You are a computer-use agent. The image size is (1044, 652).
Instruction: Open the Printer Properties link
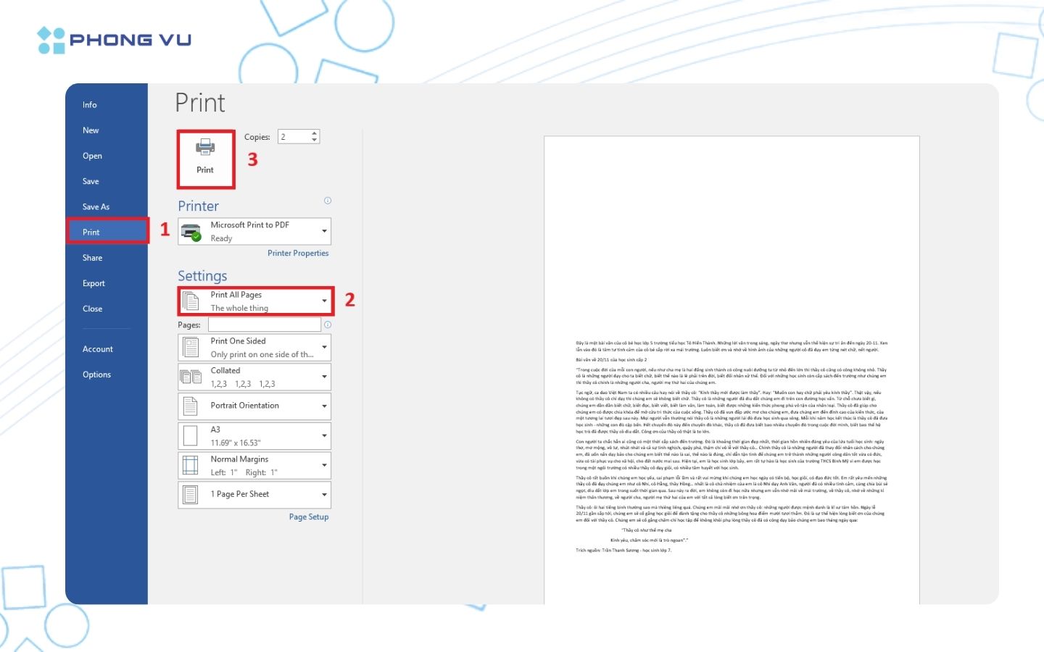coord(298,254)
